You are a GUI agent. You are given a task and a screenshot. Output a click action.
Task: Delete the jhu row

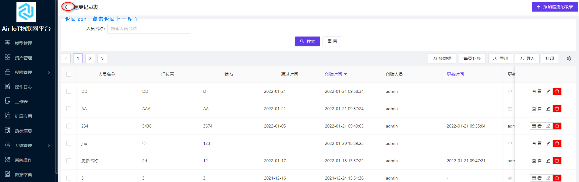click(x=557, y=143)
